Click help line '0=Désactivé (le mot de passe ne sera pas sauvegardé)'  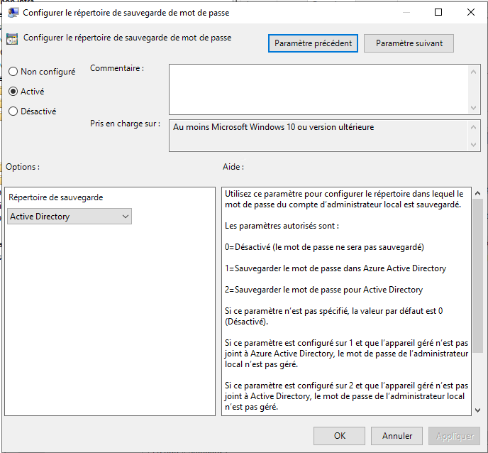click(324, 247)
